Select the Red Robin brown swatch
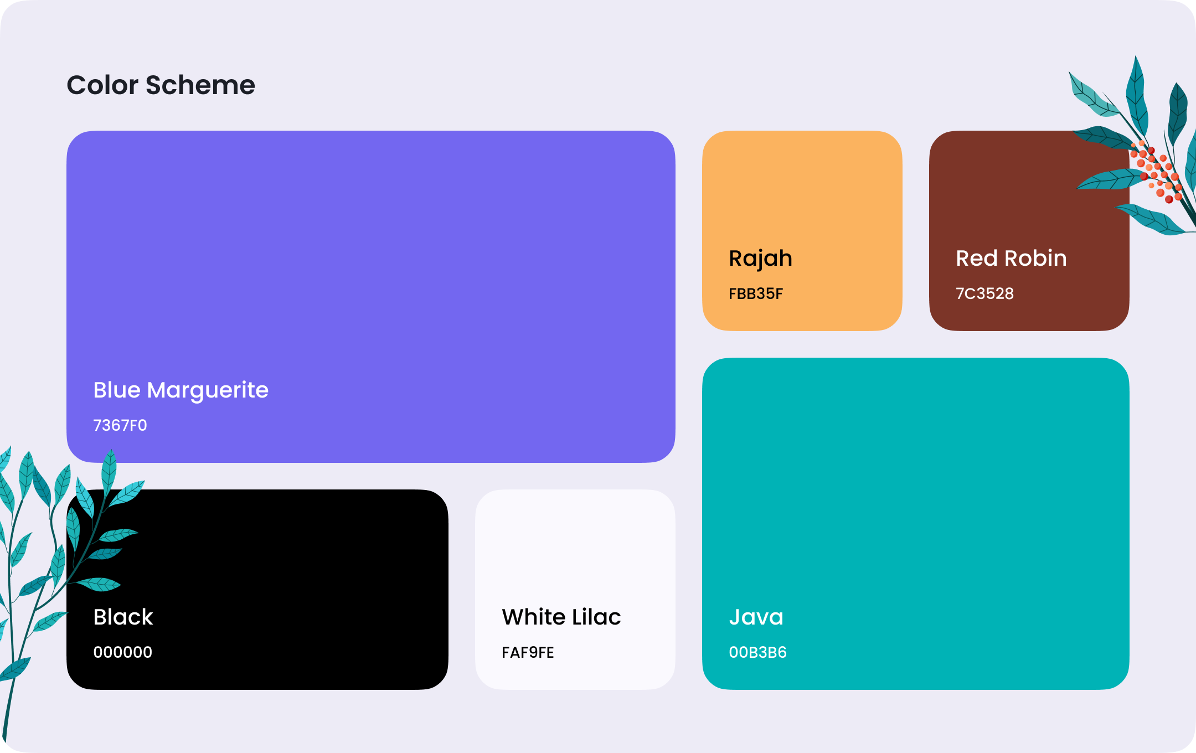This screenshot has width=1196, height=753. click(x=1029, y=231)
